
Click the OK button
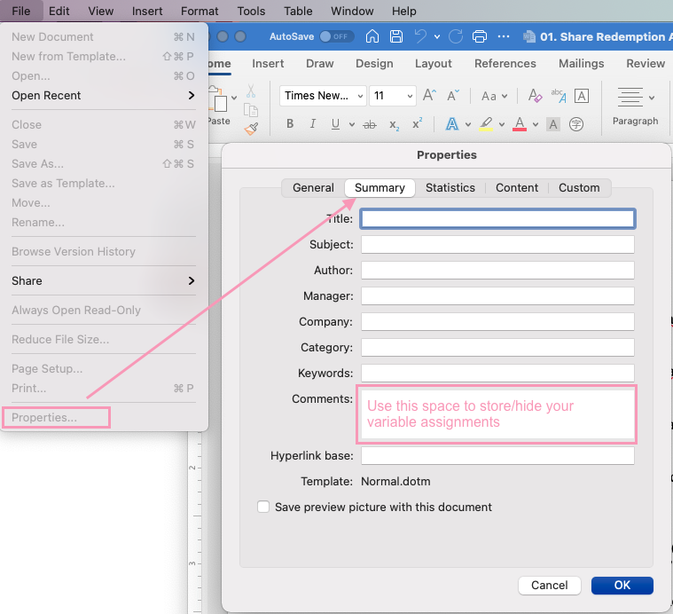click(622, 585)
